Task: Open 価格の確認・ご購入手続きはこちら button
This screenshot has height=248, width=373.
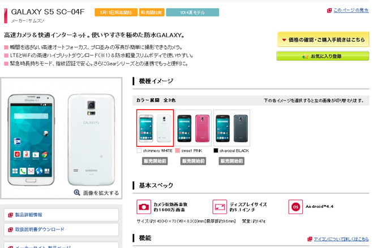Action: tap(323, 40)
